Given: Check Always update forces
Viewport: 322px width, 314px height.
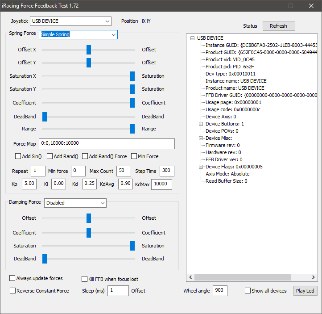Looking at the screenshot, I should pos(12,278).
